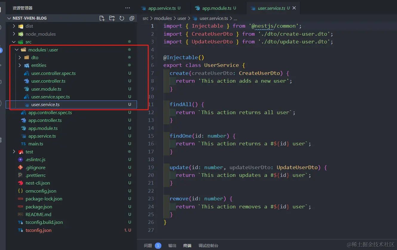Click the @Injectable() decorator in the editor

click(x=184, y=57)
